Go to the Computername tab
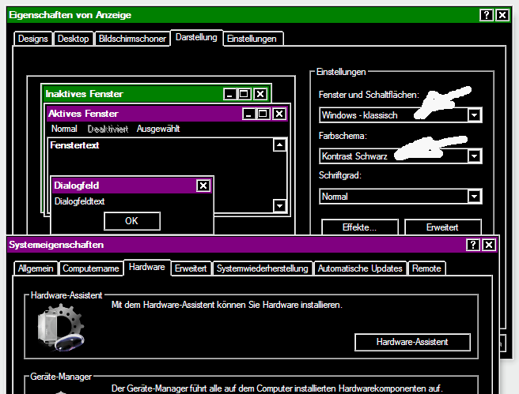The height and width of the screenshot is (394, 519). tap(91, 268)
